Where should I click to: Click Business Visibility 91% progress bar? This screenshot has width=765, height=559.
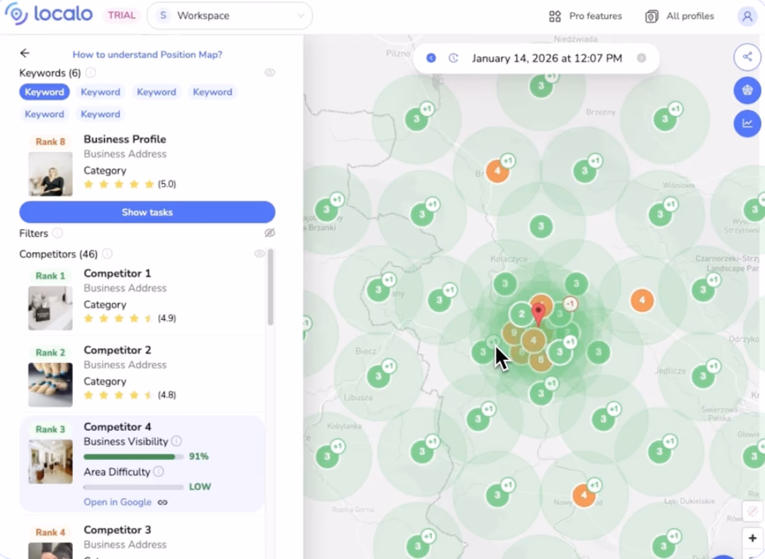coord(133,456)
